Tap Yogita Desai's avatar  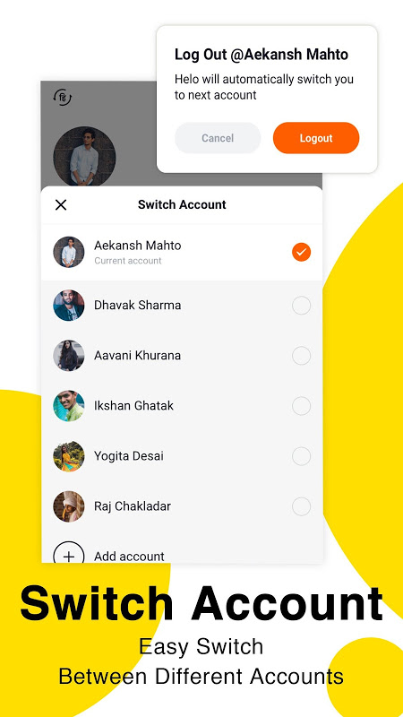[69, 456]
